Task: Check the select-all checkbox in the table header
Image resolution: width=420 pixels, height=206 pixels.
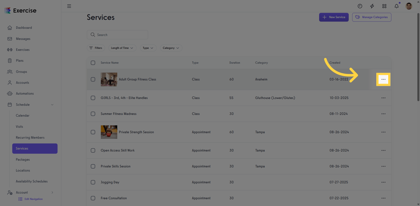Action: tap(93, 63)
